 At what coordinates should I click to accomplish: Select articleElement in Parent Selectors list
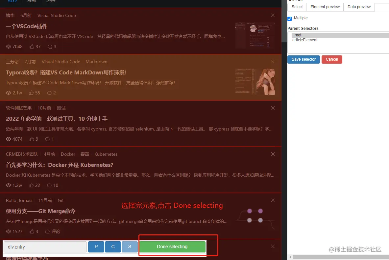tap(340, 40)
